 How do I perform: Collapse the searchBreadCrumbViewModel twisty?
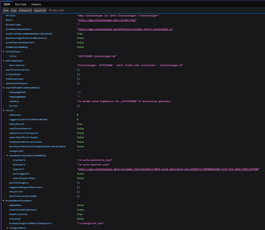click(x=3, y=88)
